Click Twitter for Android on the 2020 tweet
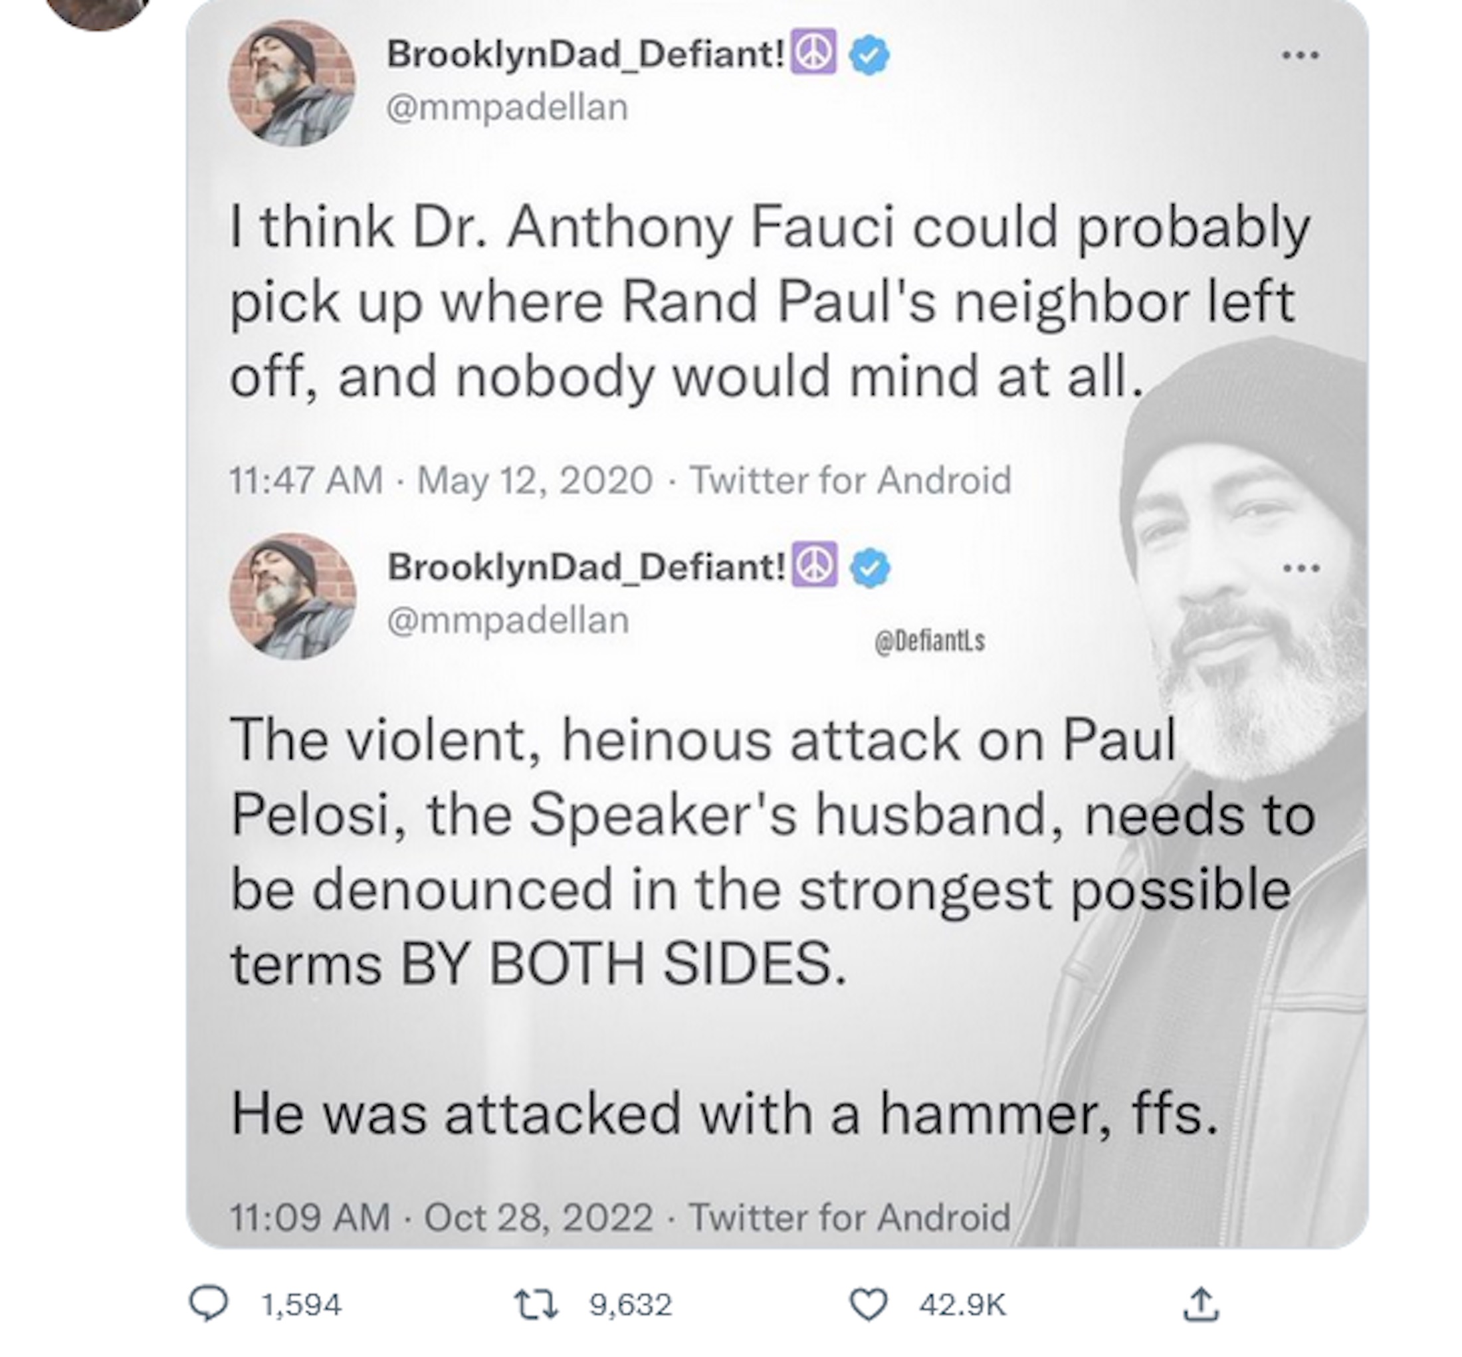1462x1357 pixels. [851, 480]
